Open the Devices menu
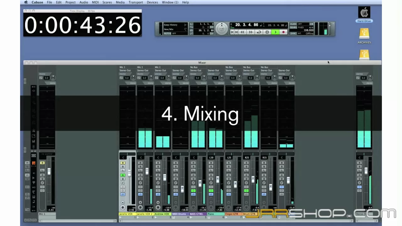 point(152,2)
